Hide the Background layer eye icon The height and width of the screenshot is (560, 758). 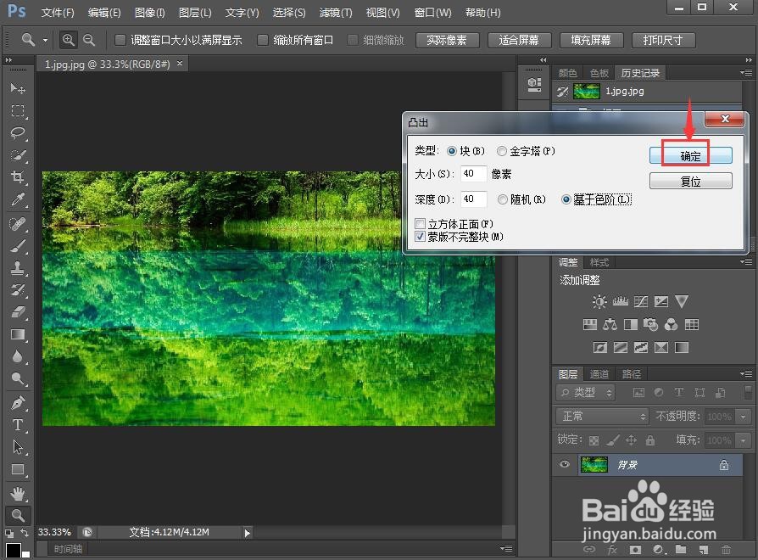click(564, 465)
